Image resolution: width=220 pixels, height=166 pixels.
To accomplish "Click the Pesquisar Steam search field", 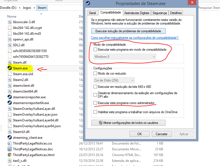I will click(x=209, y=8).
